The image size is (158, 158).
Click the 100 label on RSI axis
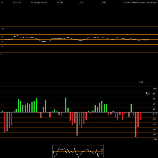[x=3, y=29]
